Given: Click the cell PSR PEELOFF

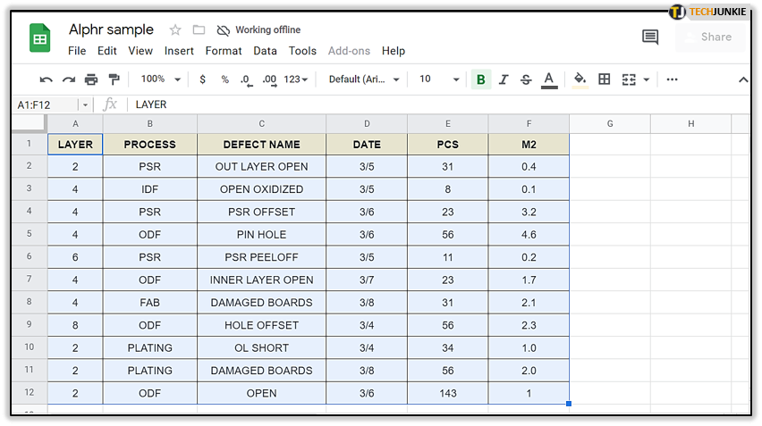Looking at the screenshot, I should [261, 257].
